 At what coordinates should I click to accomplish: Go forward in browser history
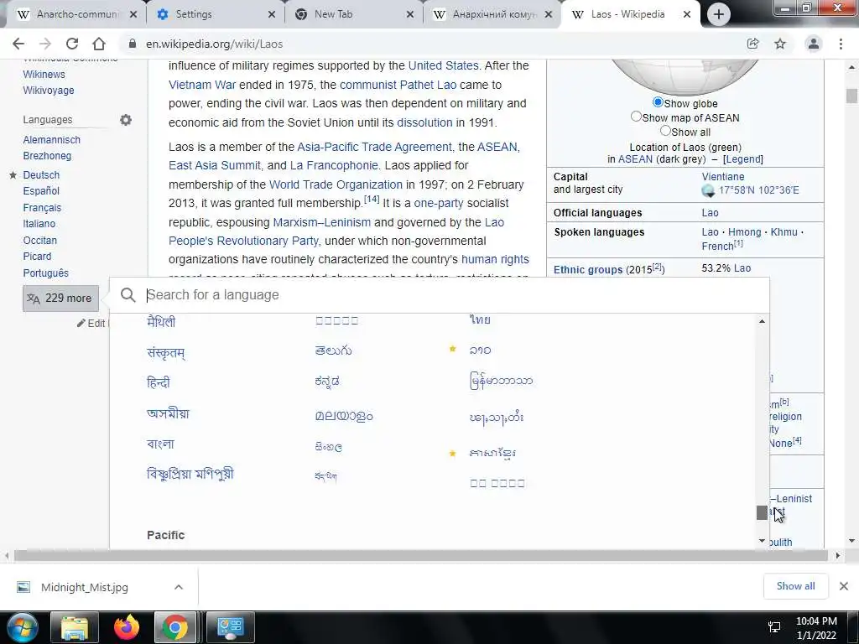(x=45, y=44)
